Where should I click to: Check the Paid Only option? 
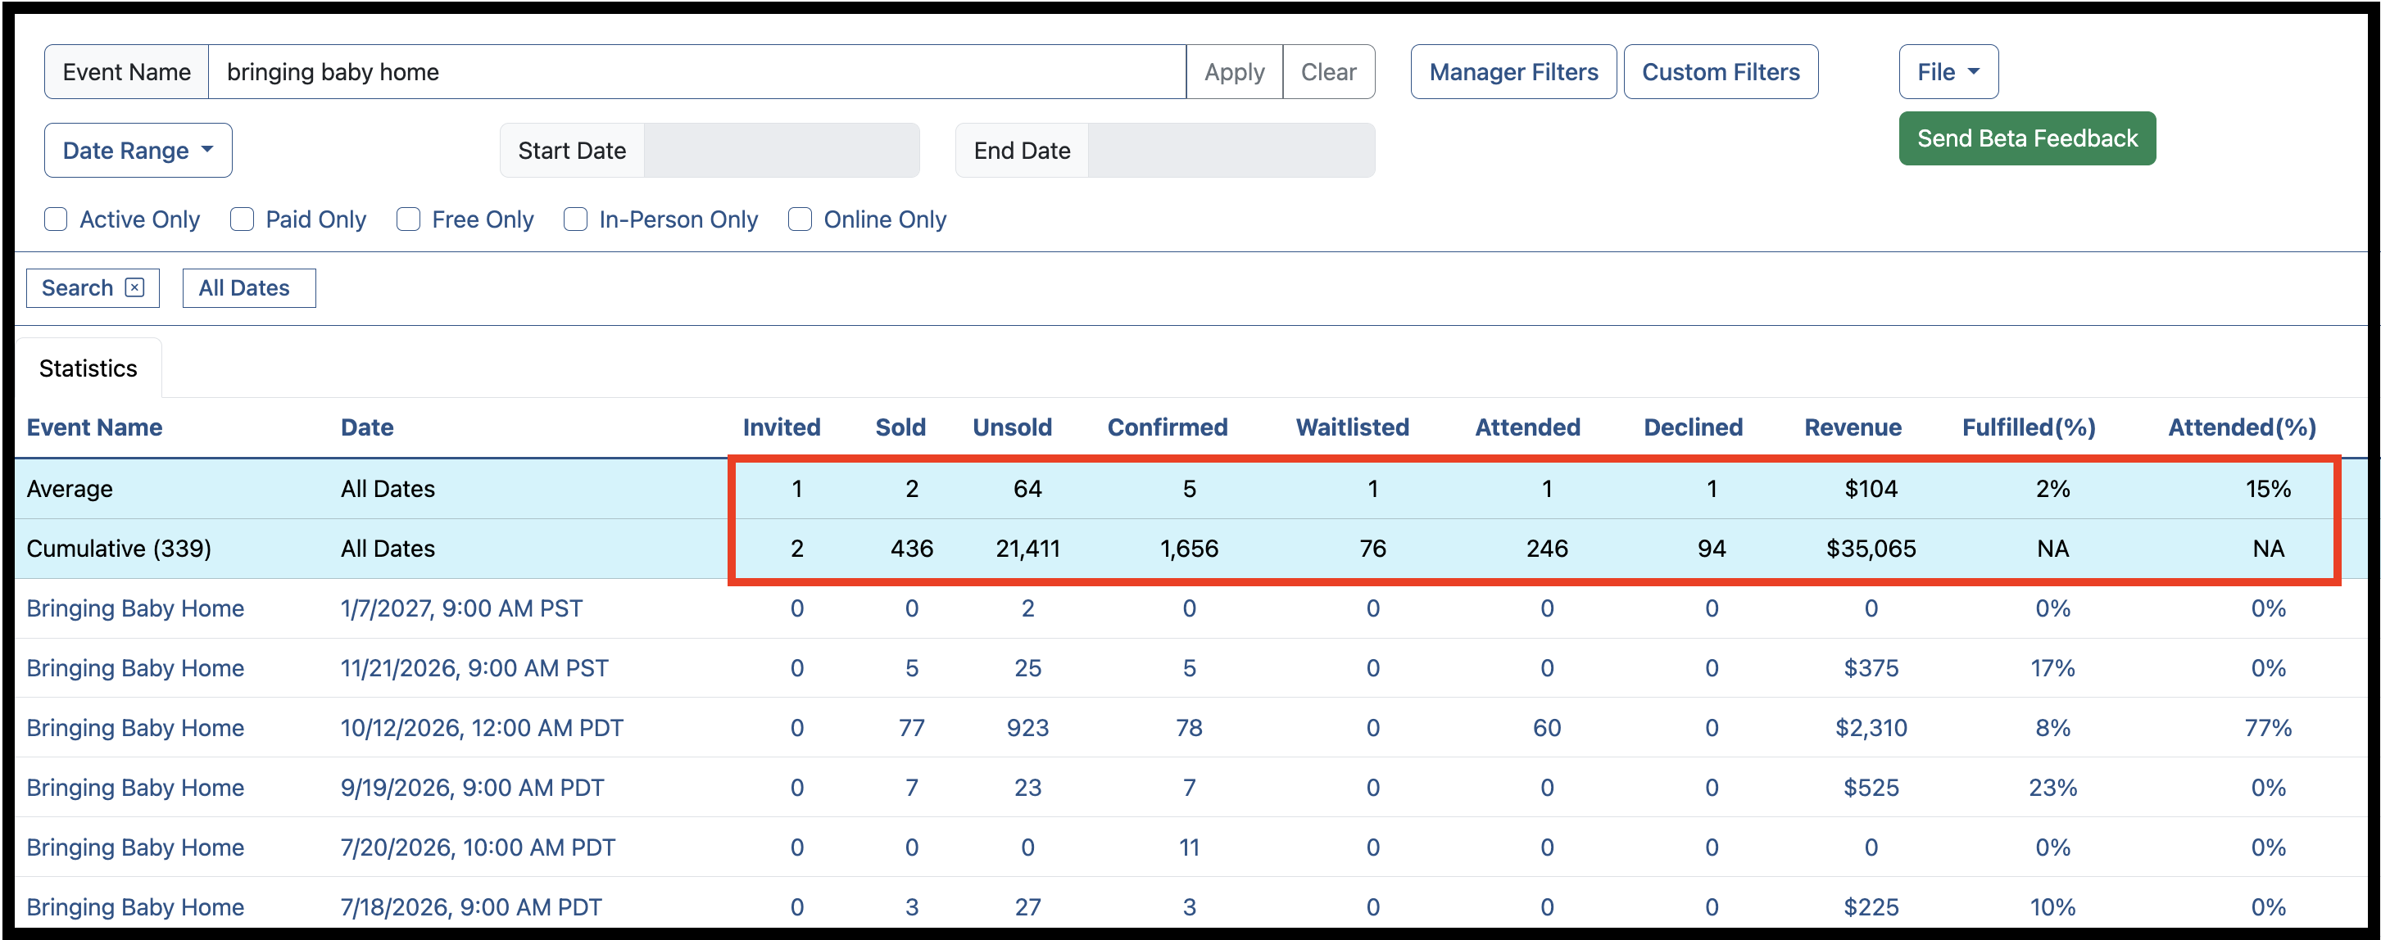[243, 219]
